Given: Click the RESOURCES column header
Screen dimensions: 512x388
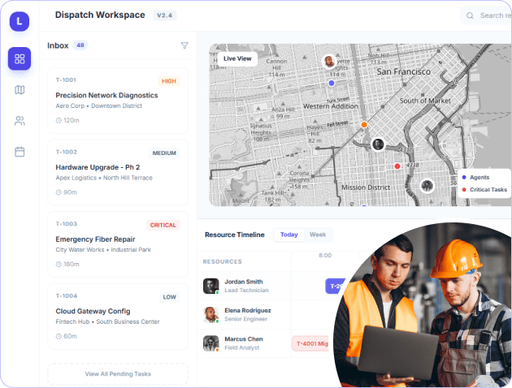Looking at the screenshot, I should [223, 262].
